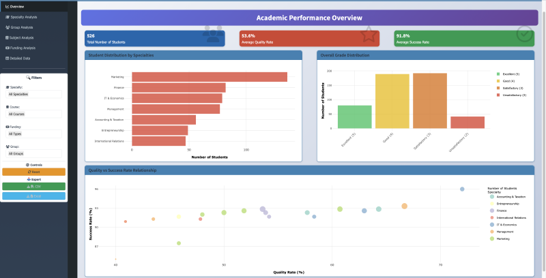Click the Academic Performance Overview title
Screen dimensions: 546x278
[309, 18]
